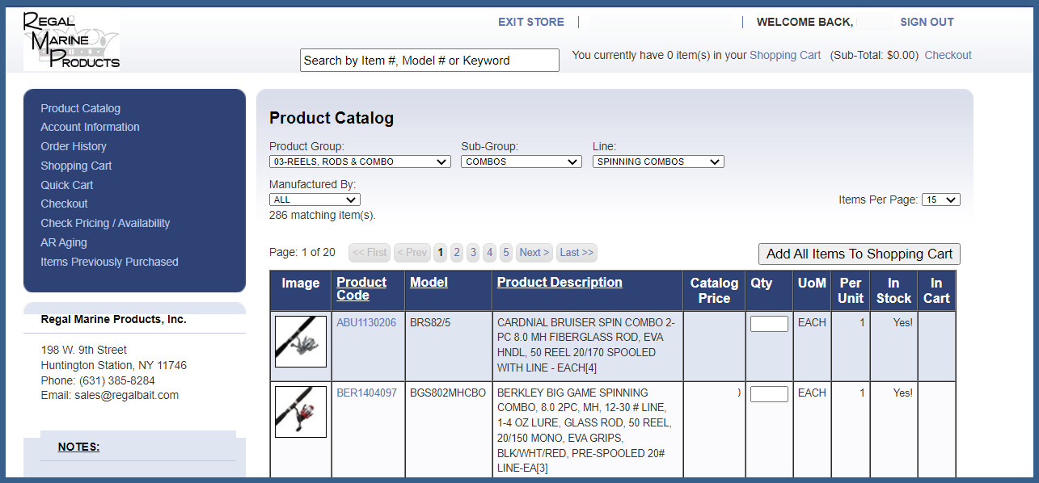Click the EXIT STORE link
This screenshot has height=483, width=1039.
pos(531,22)
